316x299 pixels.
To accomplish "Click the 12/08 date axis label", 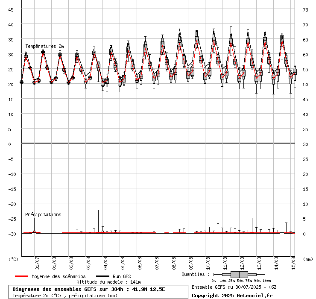I will tap(243, 263).
